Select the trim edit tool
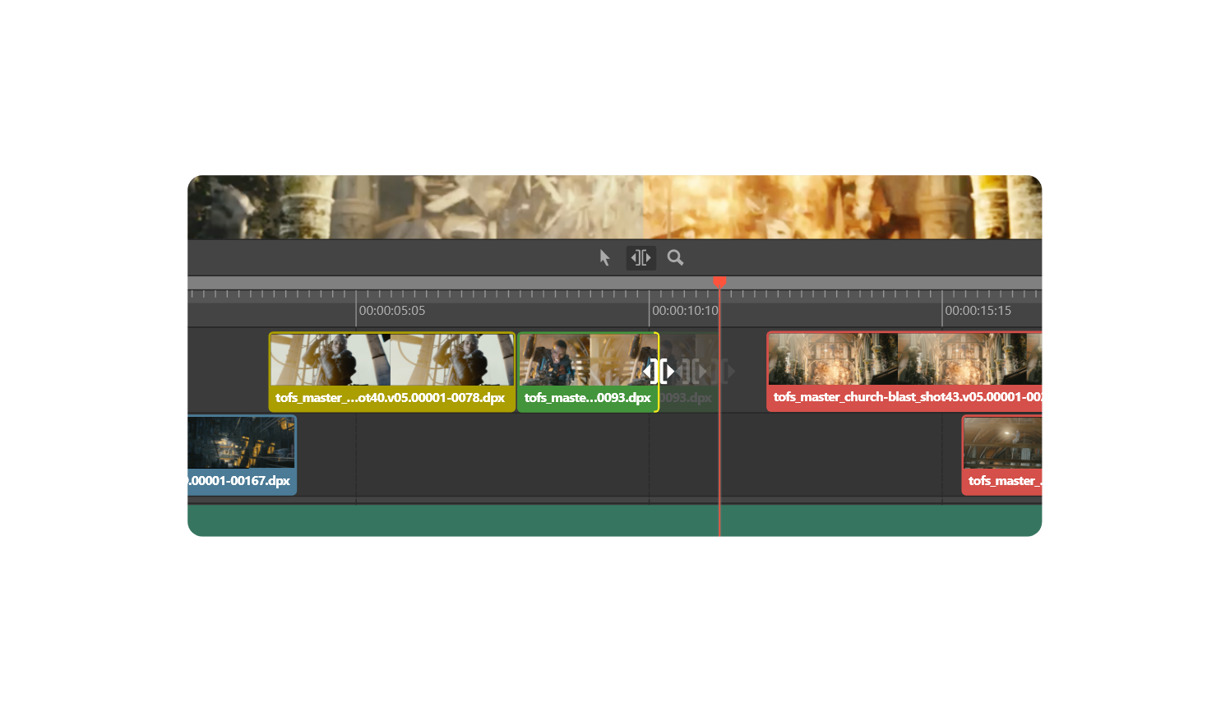This screenshot has height=712, width=1230. tap(641, 258)
